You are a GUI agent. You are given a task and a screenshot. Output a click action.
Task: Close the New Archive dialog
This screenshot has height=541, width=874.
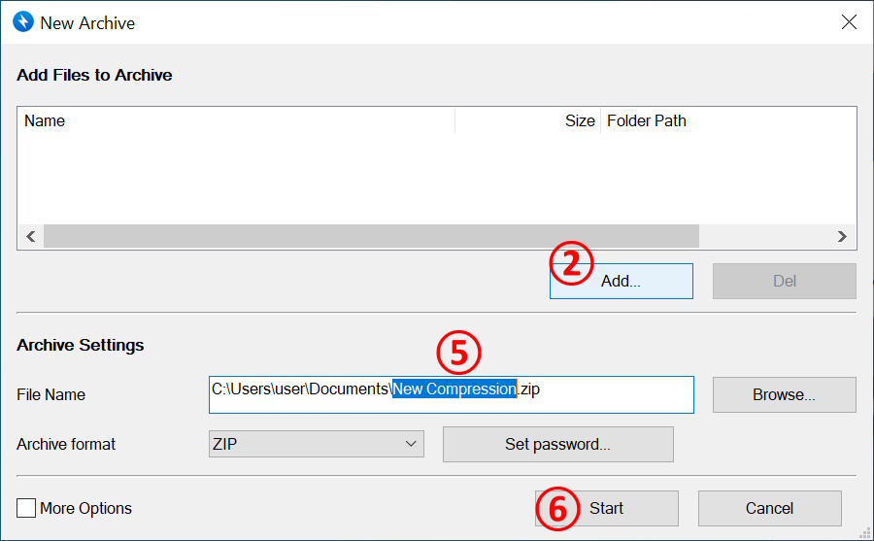[x=849, y=21]
